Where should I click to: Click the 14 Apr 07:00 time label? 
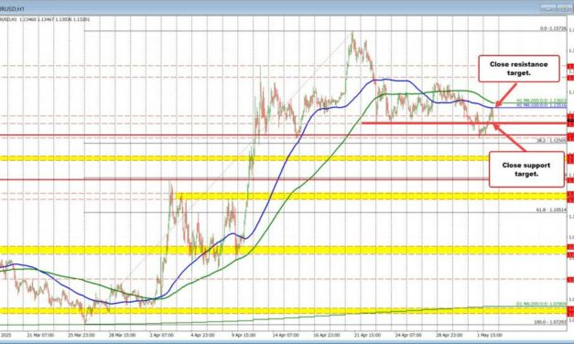pyautogui.click(x=286, y=335)
